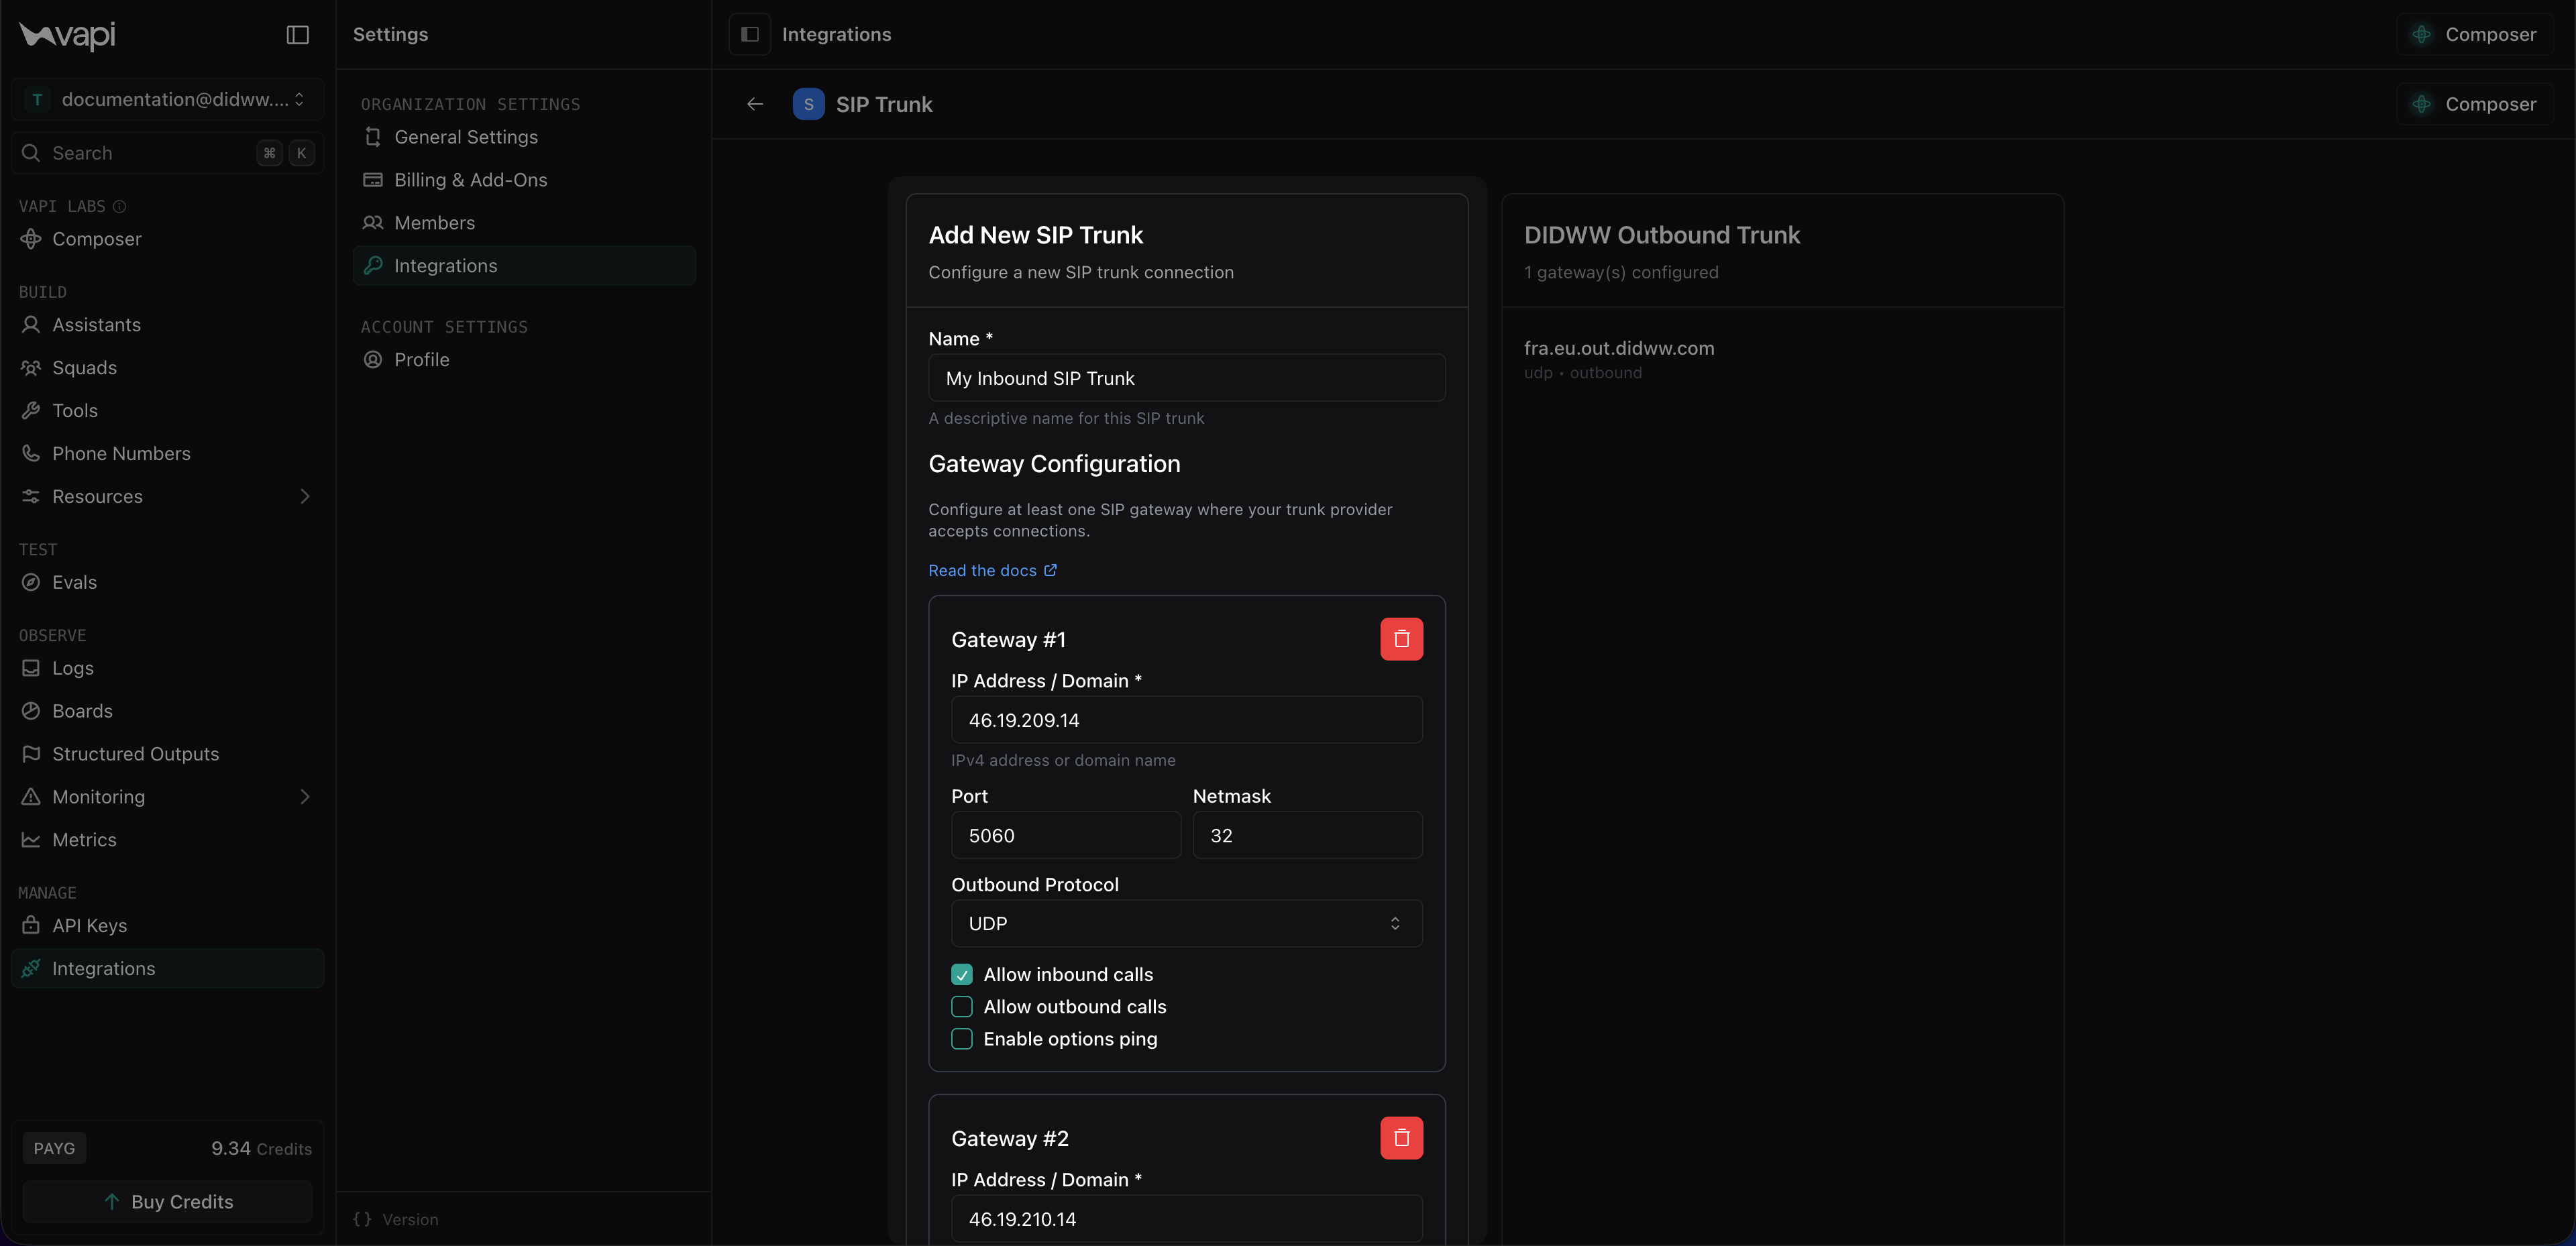Image resolution: width=2576 pixels, height=1246 pixels.
Task: Click Composer button in the top header
Action: (x=2474, y=34)
